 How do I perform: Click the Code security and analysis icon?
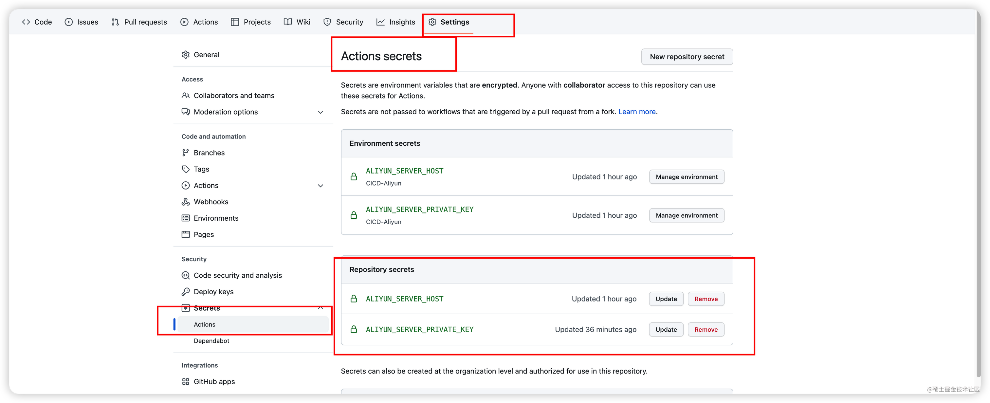click(x=186, y=275)
